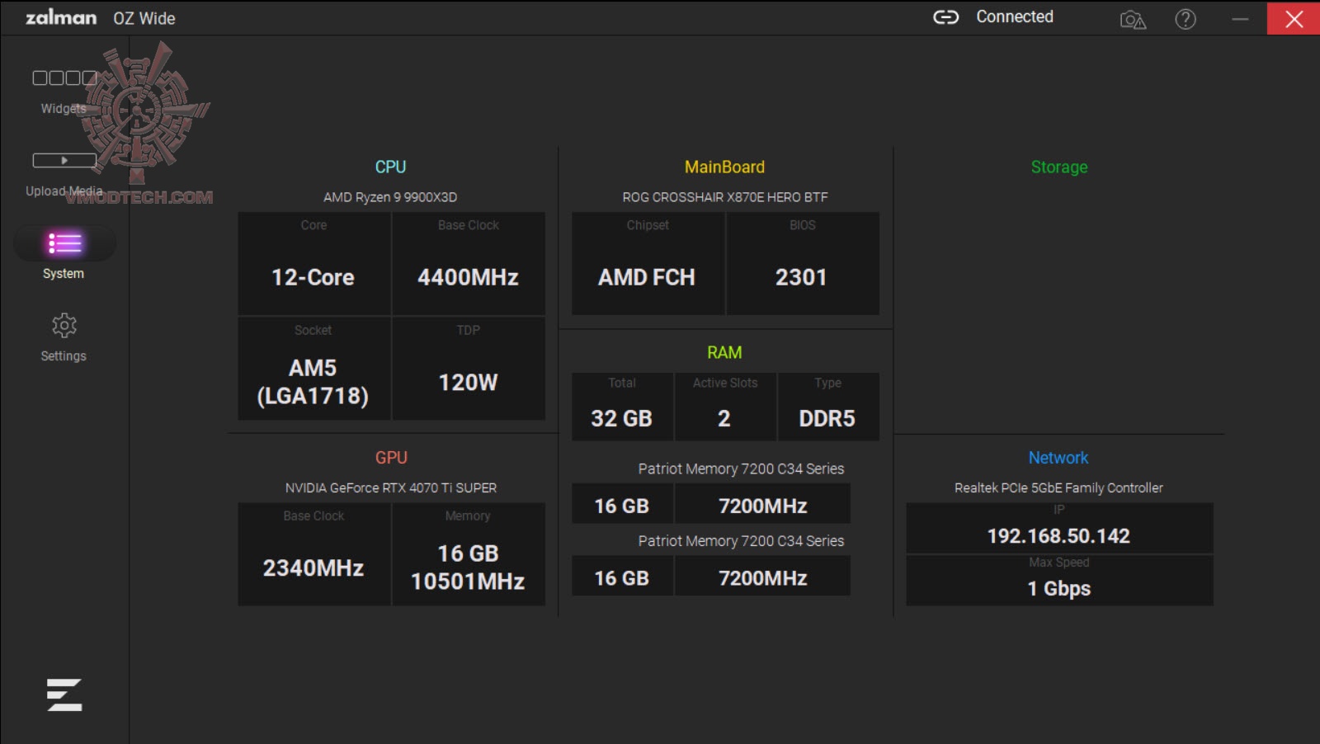Screen dimensions: 1320x744
Task: Open the Widgets section icon
Action: pos(64,78)
